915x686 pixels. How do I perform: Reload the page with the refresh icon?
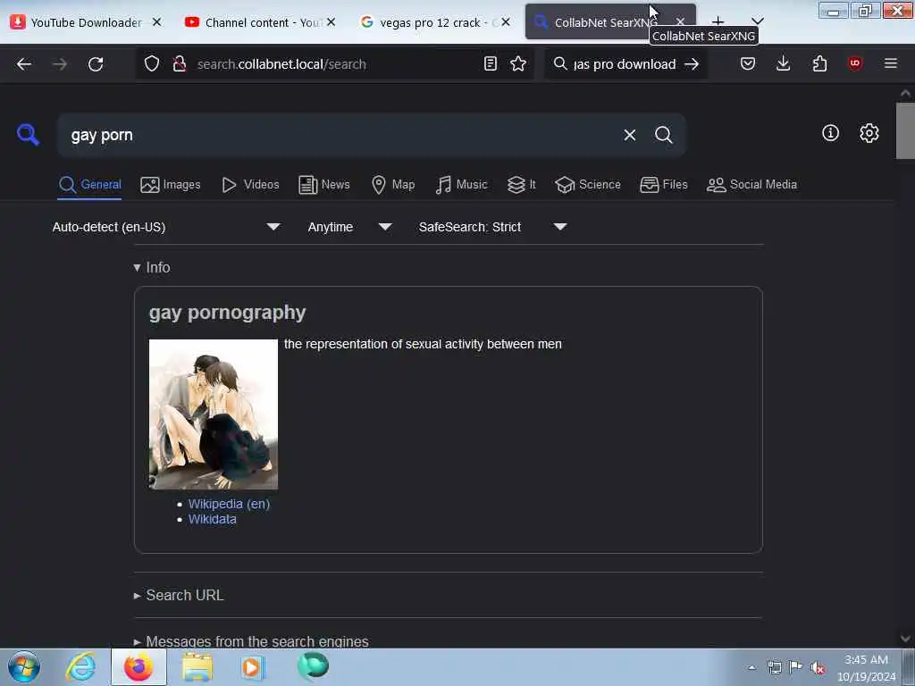click(x=96, y=64)
